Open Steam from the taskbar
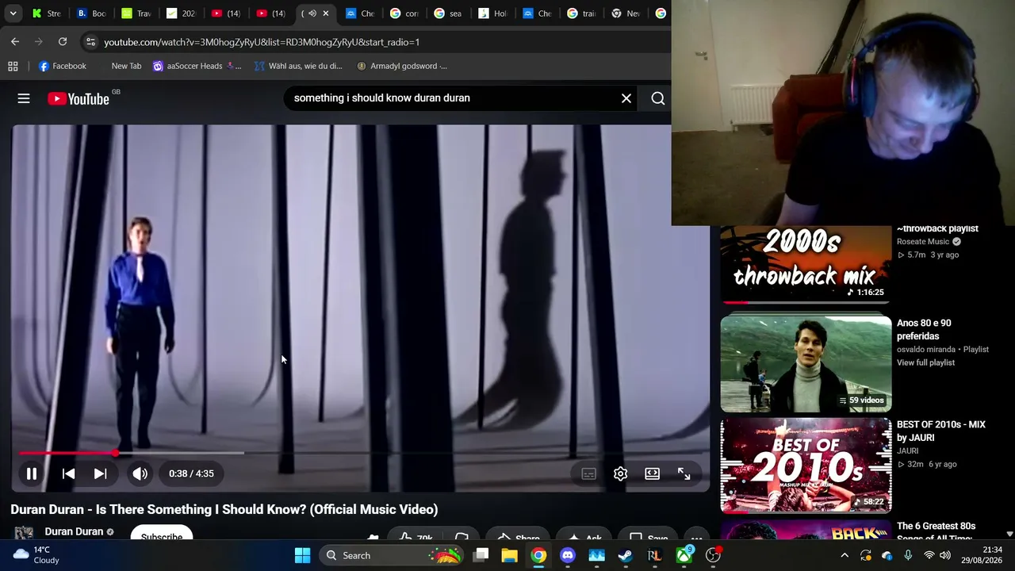Viewport: 1015px width, 571px height. pos(626,555)
